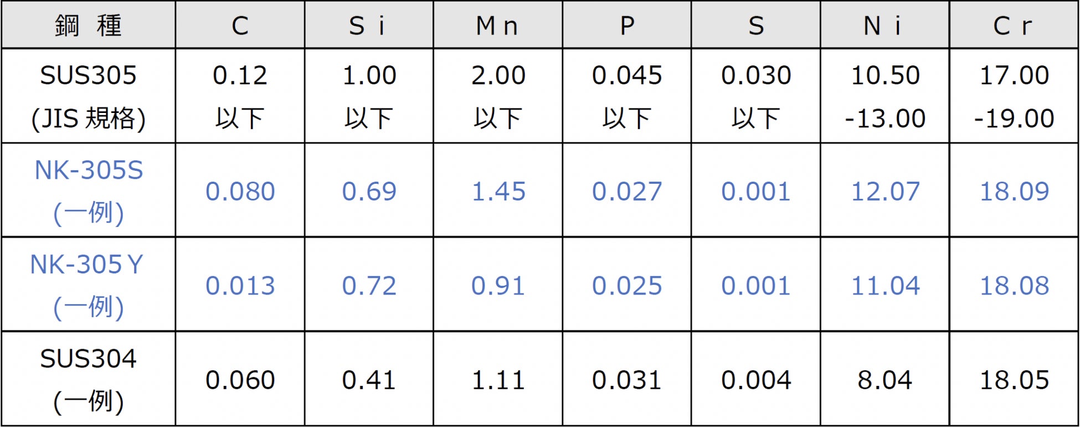Select the 12.07 nickel value

click(x=884, y=192)
